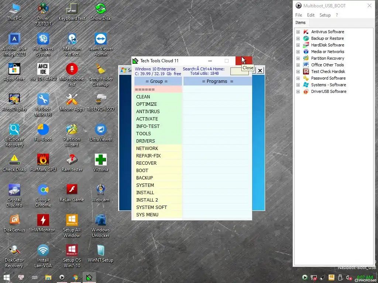Launch Macrium Reflect from desktop
Viewport: 378px width, 283px height.
(72, 45)
